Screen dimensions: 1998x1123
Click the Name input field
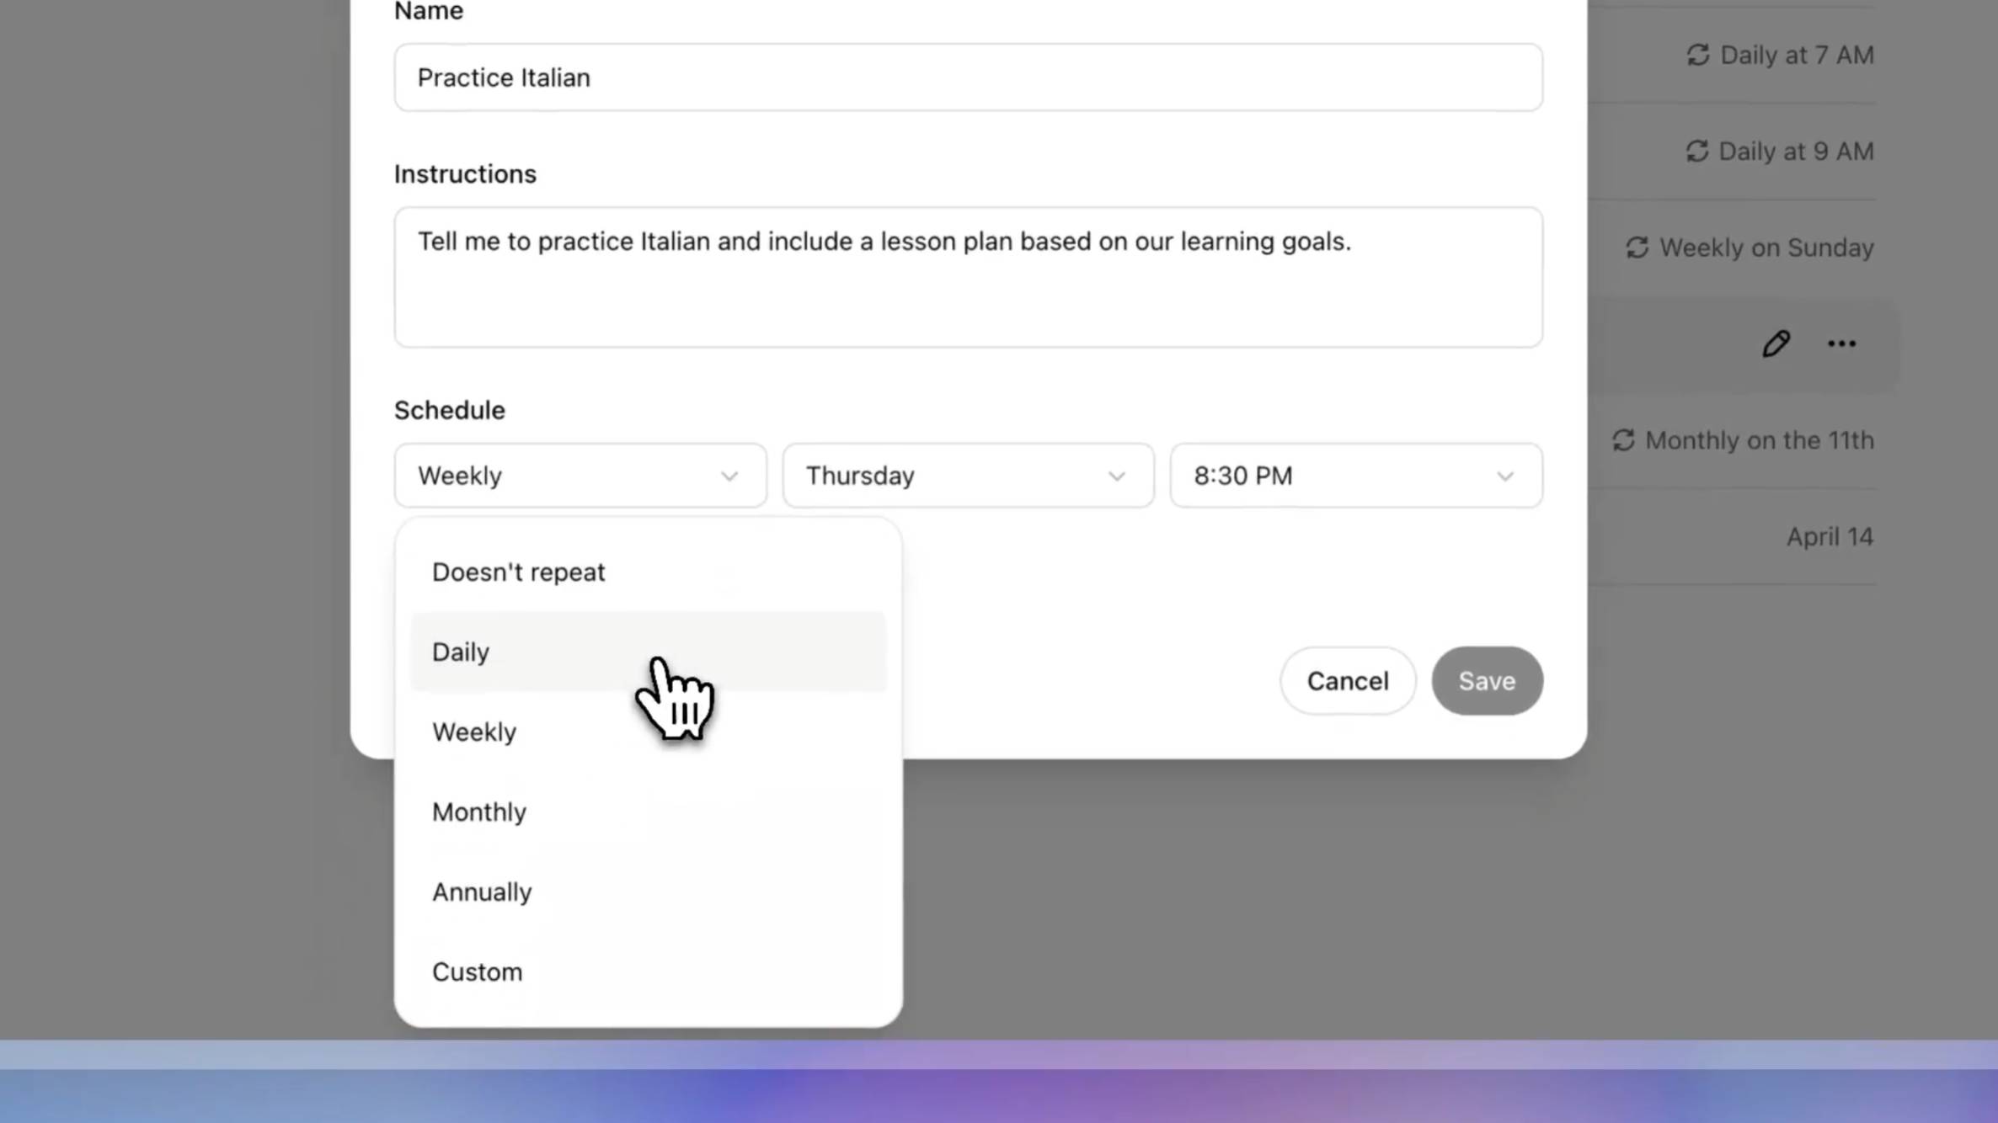tap(966, 77)
